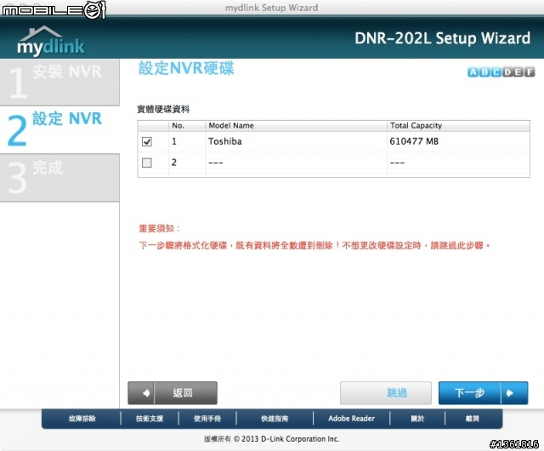The width and height of the screenshot is (544, 451).
Task: Click progress step indicator F
Action: coord(530,72)
